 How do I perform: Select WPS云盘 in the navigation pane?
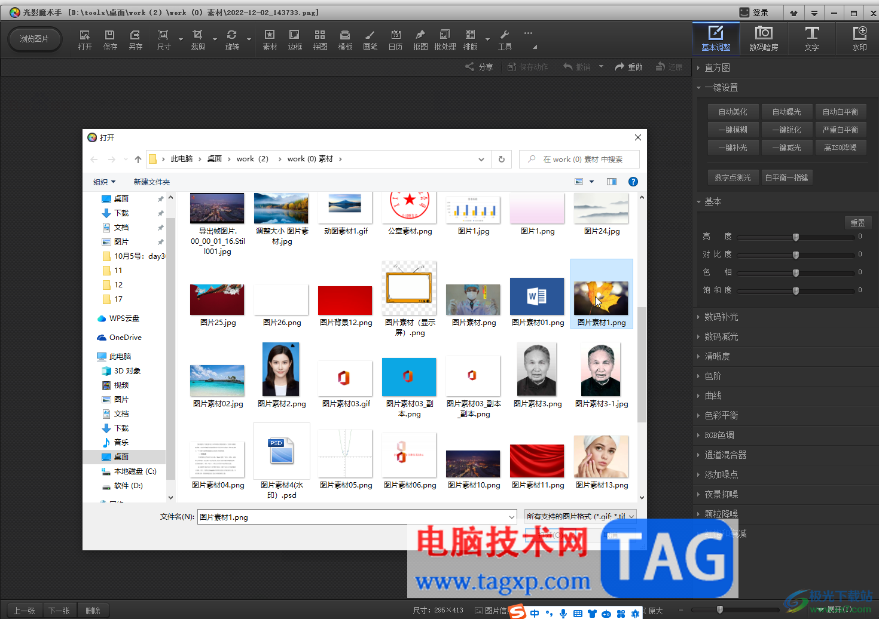pos(118,318)
